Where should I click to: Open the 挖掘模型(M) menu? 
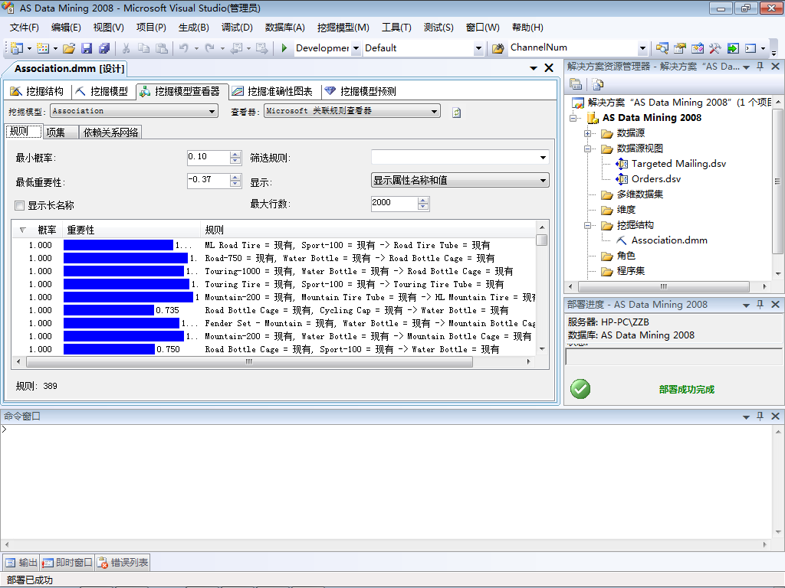point(343,28)
